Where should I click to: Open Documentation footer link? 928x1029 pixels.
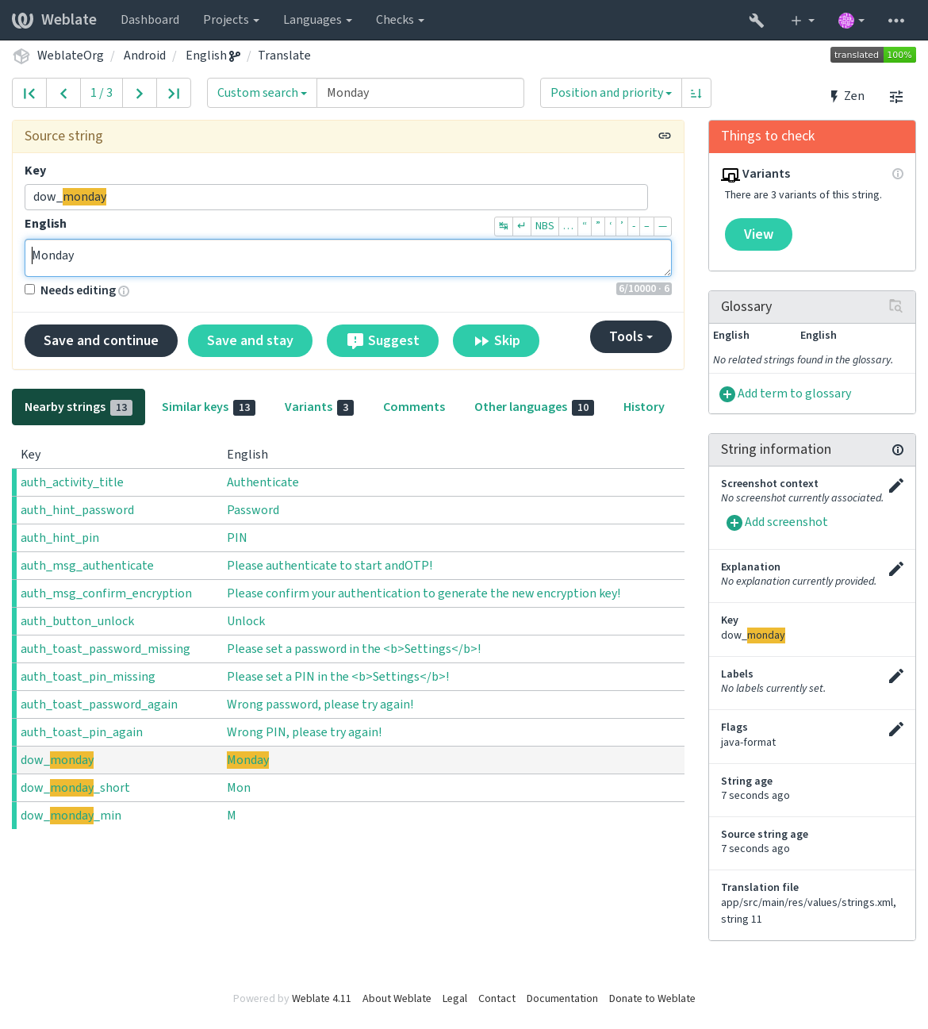562,999
